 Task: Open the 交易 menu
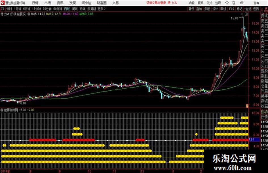tap(115, 3)
